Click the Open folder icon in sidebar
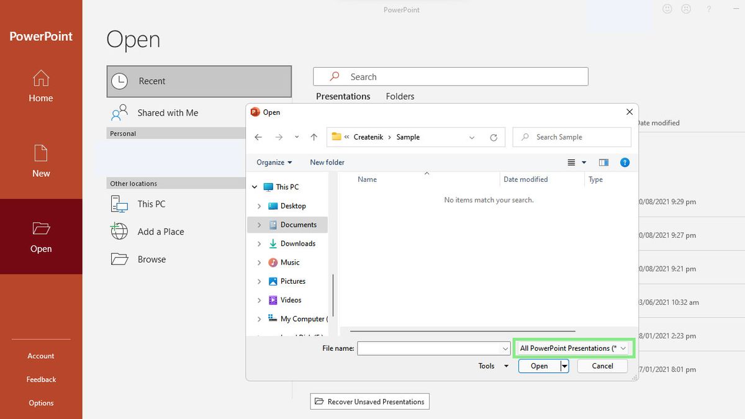The width and height of the screenshot is (745, 419). coord(41,228)
